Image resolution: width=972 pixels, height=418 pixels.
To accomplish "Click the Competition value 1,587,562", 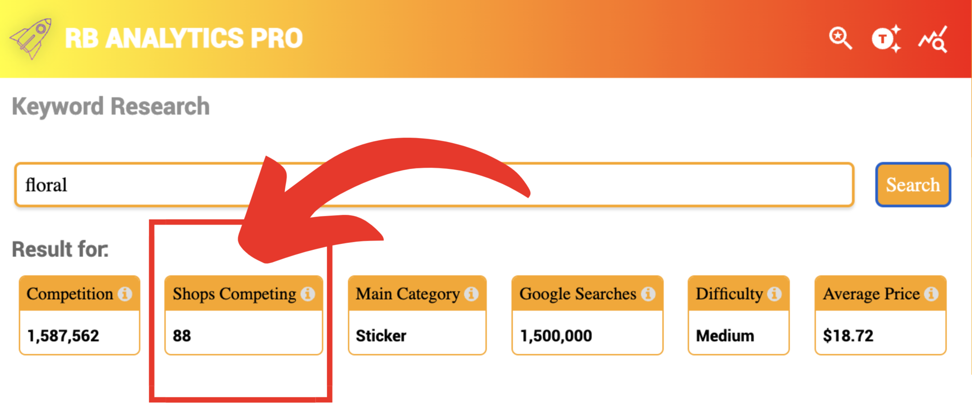I will (x=63, y=335).
